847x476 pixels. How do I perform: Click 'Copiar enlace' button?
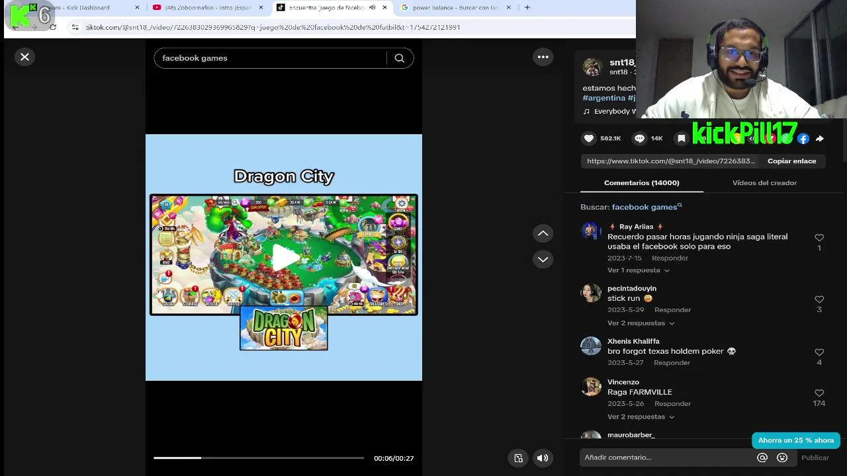click(x=791, y=161)
